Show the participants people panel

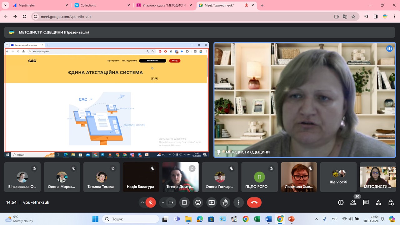click(353, 202)
